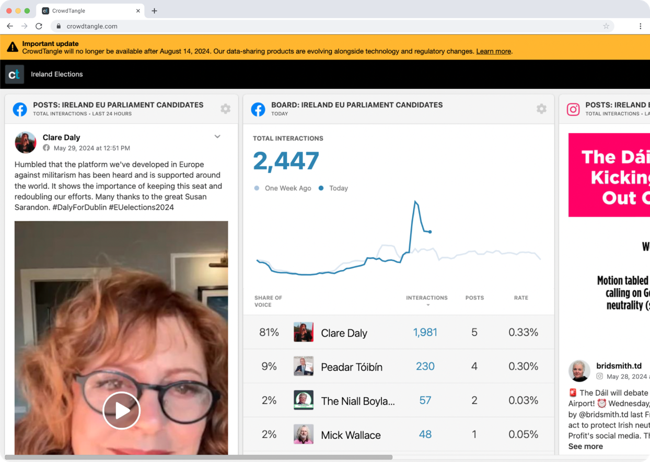Click Clare Daly name in board table
The height and width of the screenshot is (462, 650).
(344, 333)
